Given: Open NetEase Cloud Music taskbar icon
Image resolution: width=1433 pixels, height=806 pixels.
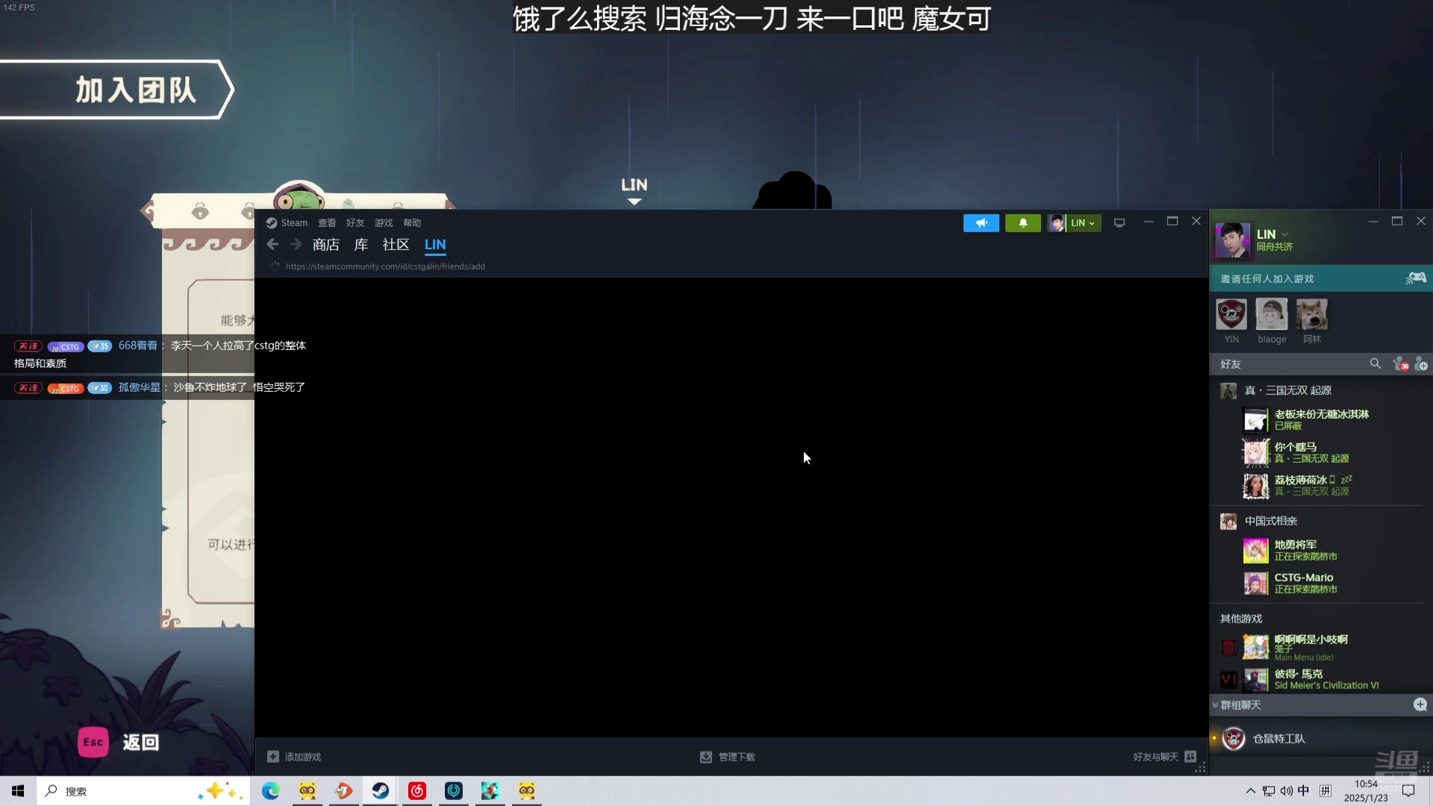Looking at the screenshot, I should coord(417,791).
